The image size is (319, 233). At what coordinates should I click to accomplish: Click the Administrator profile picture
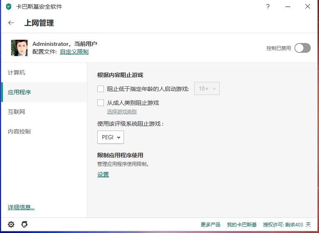(19, 48)
